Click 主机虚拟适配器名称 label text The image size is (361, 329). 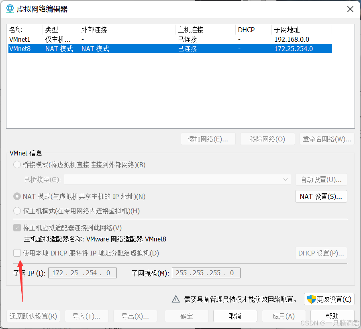tap(54, 239)
